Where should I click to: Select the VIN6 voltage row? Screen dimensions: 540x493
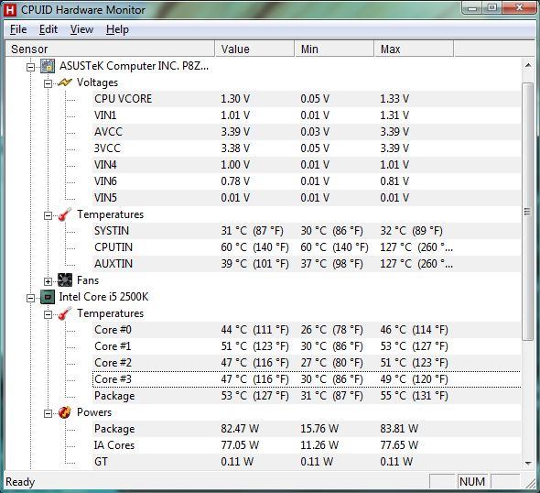[307, 181]
